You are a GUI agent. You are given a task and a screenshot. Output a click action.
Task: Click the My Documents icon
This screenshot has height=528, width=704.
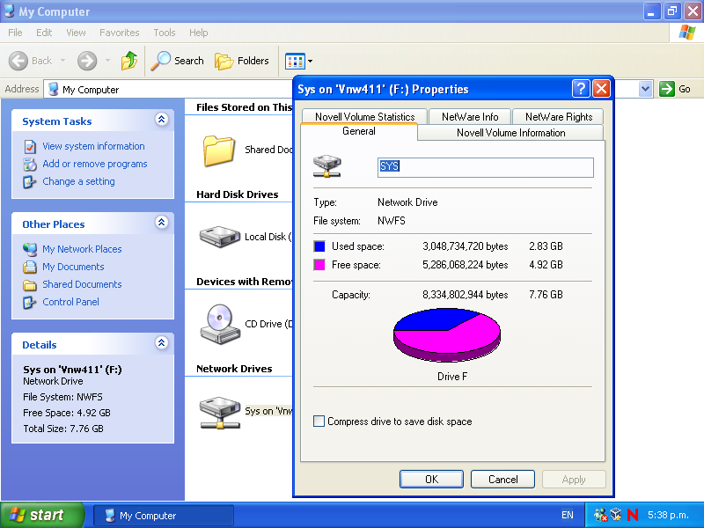[30, 268]
